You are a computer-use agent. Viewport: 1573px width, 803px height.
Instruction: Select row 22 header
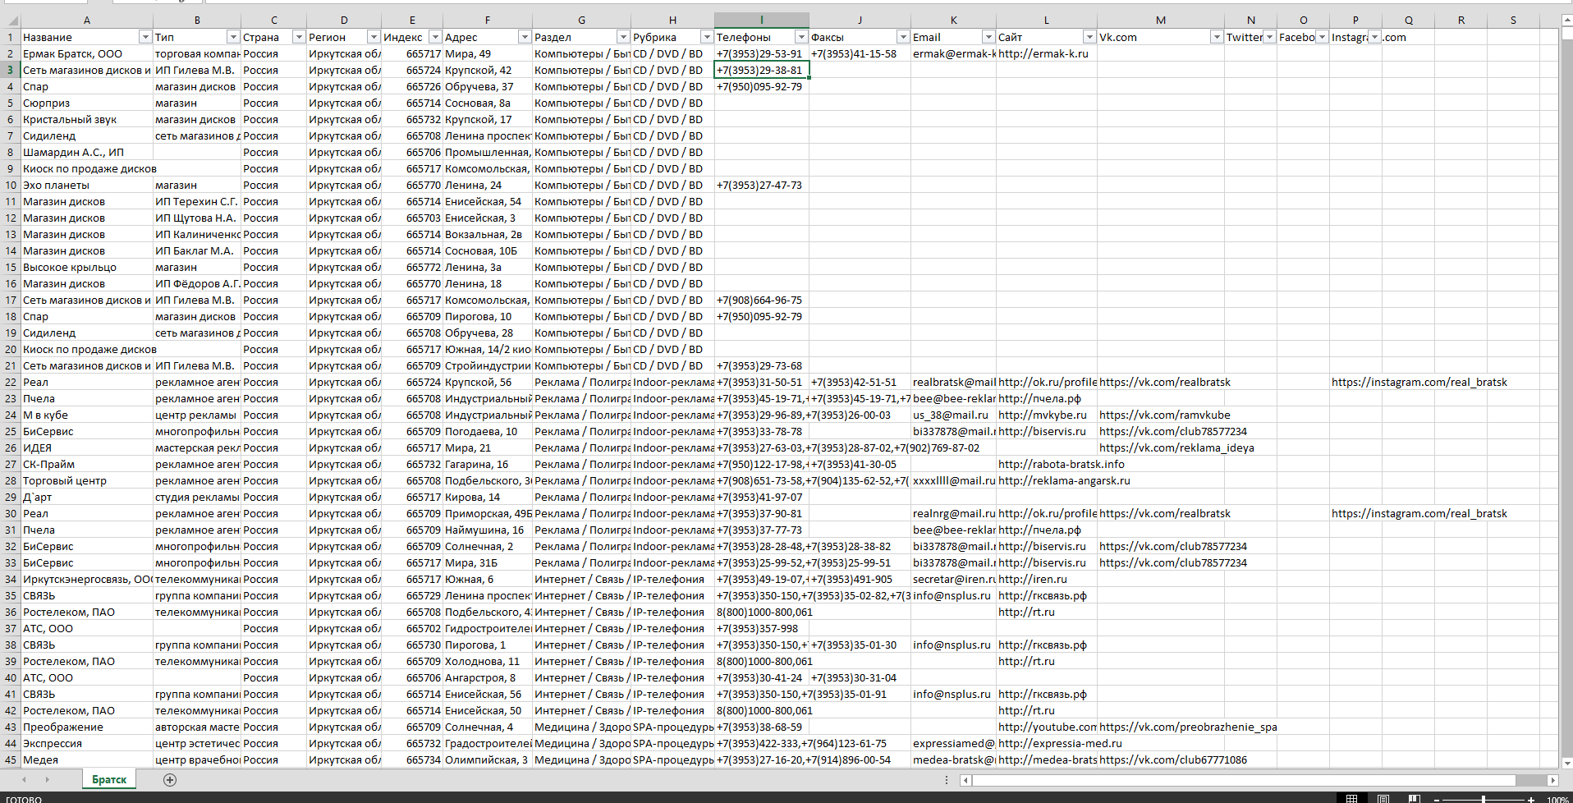pos(11,382)
